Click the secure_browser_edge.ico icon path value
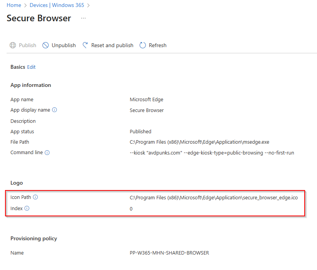This screenshot has width=317, height=270. (x=214, y=197)
